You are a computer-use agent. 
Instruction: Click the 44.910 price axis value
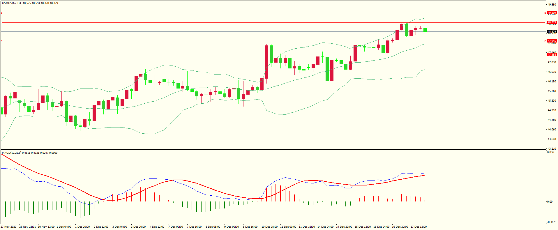[x=552, y=110]
